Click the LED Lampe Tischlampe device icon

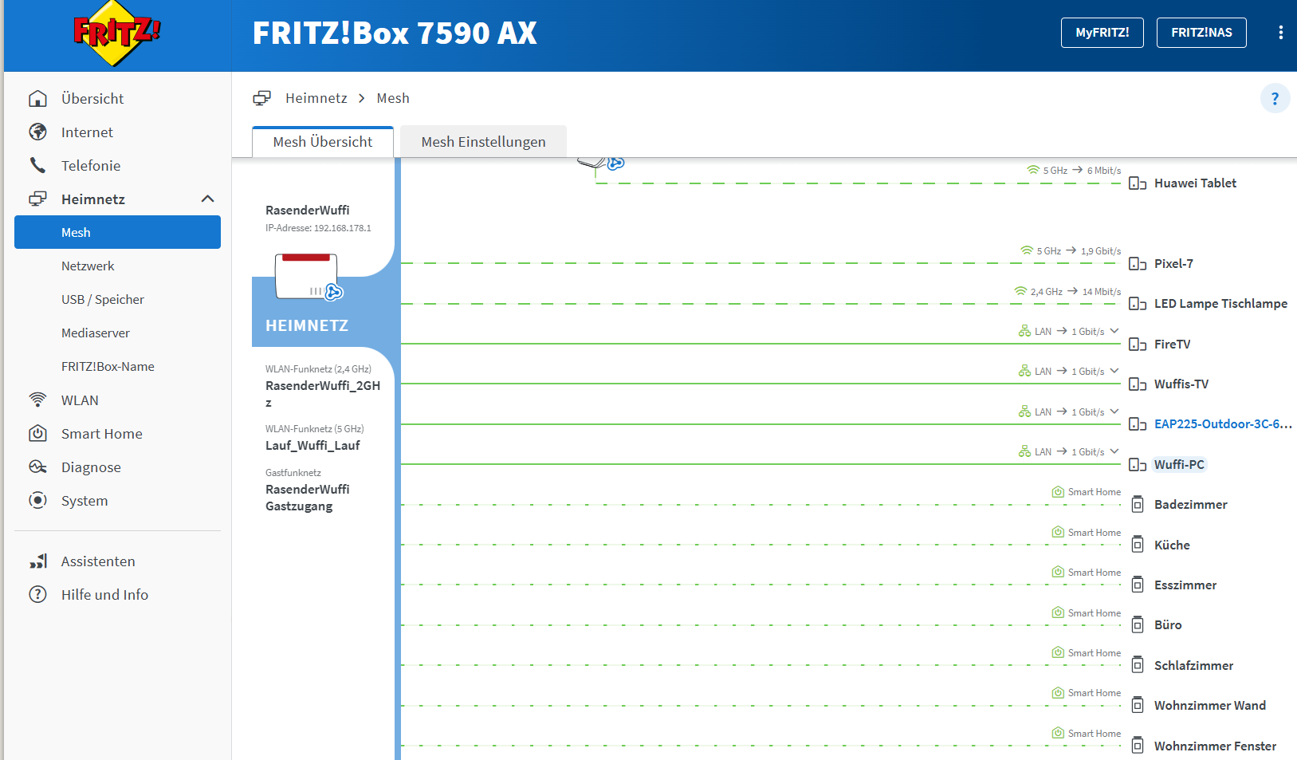[1138, 304]
